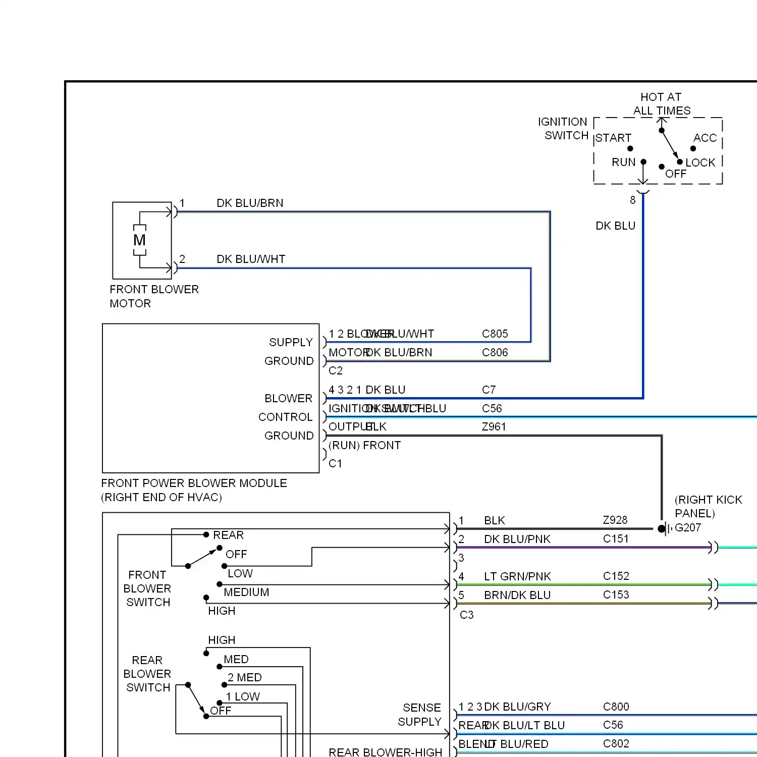Click circuit code Z961

[x=494, y=427]
